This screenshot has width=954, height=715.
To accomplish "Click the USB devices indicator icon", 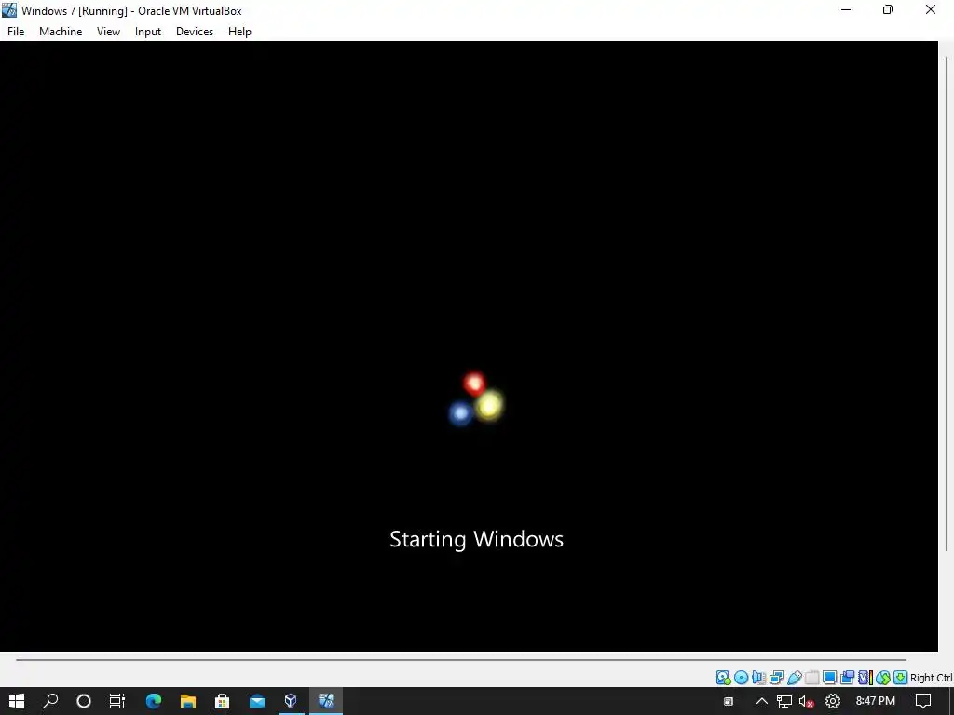I will click(x=794, y=678).
